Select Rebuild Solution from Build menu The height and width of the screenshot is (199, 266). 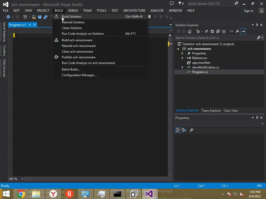click(100, 22)
